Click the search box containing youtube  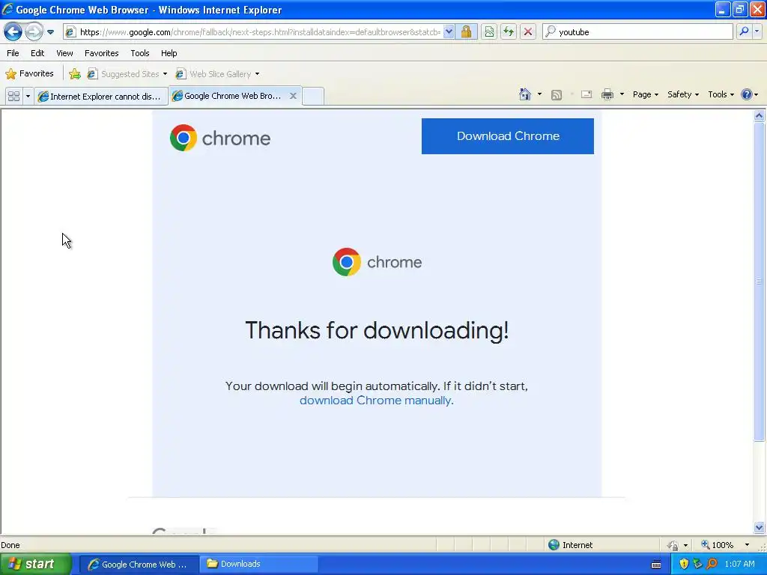coord(638,32)
